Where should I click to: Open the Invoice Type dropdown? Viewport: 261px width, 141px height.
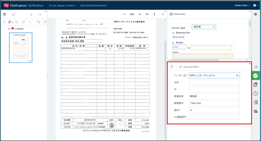[x=204, y=27]
